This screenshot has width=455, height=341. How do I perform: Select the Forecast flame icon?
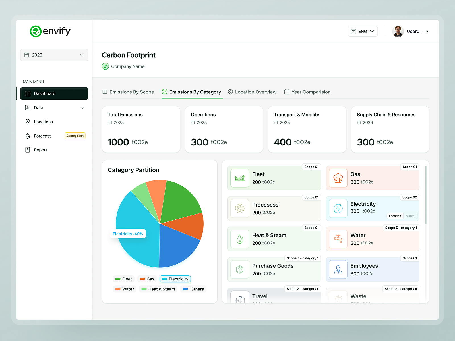(x=28, y=136)
